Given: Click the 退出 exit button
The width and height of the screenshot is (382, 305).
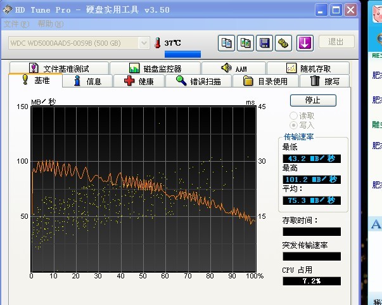Looking at the screenshot, I should click(x=336, y=42).
